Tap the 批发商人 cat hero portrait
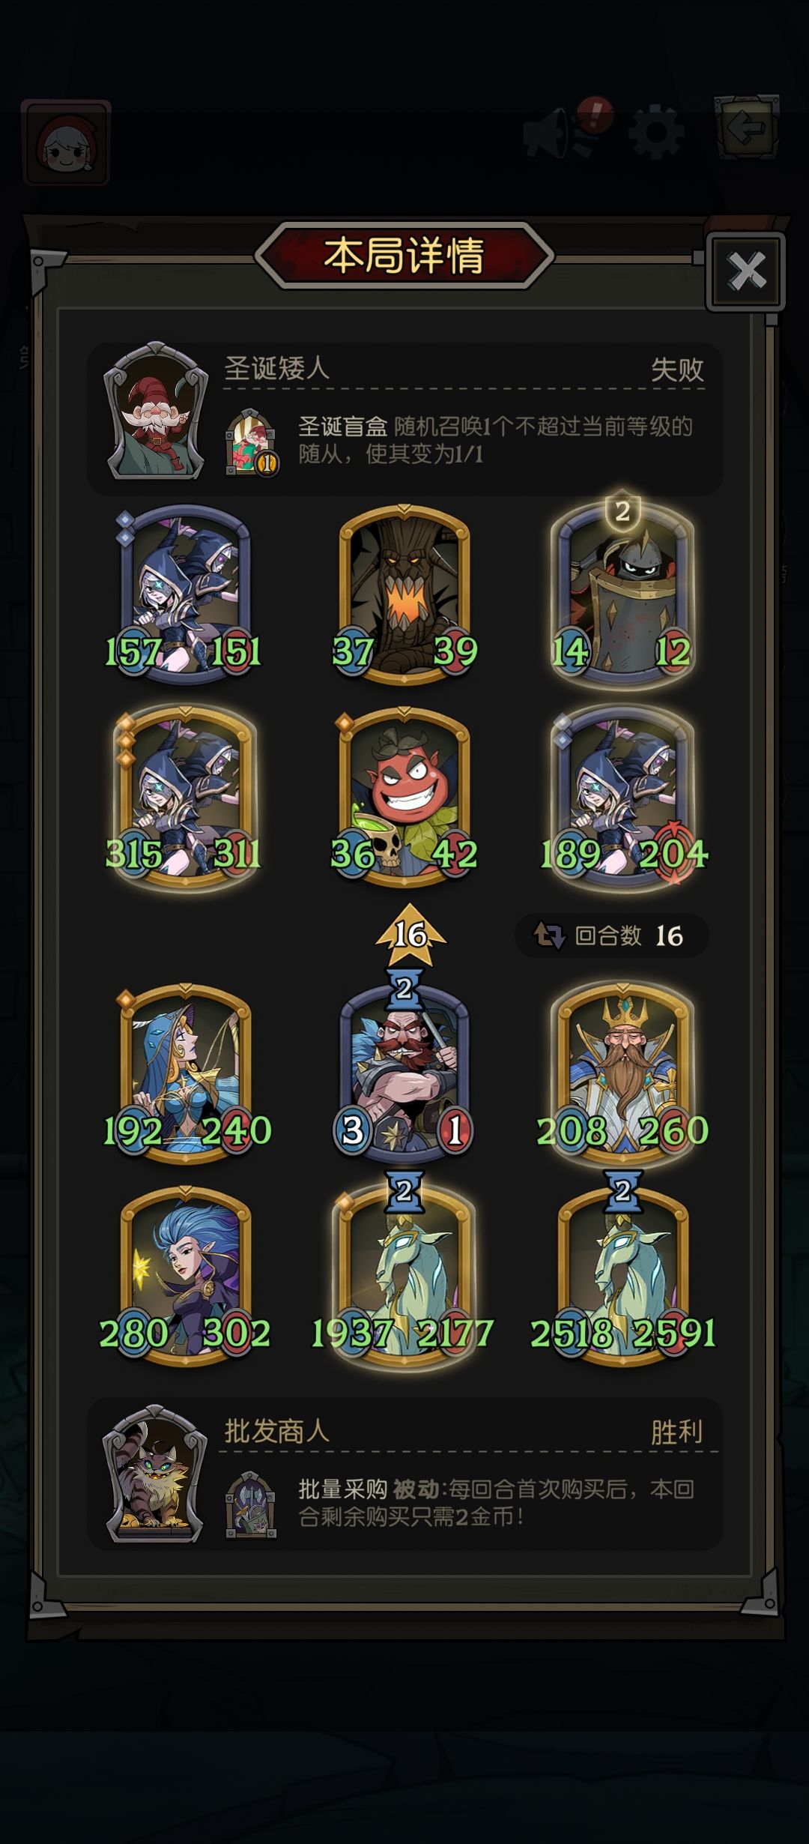Screen dimensions: 809x1844 click(155, 1474)
